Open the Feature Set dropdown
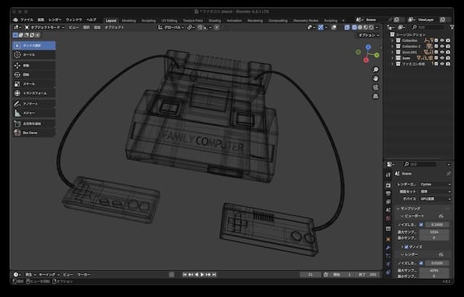Image resolution: width=464 pixels, height=297 pixels. click(435, 191)
